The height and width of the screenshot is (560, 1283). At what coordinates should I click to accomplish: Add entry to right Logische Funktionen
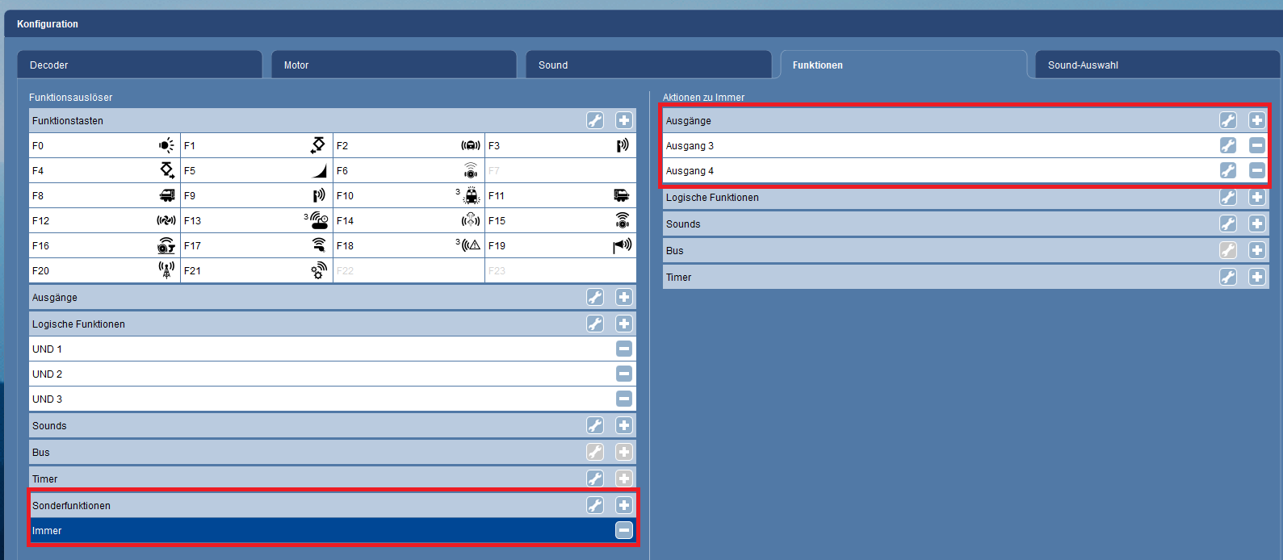[1256, 198]
